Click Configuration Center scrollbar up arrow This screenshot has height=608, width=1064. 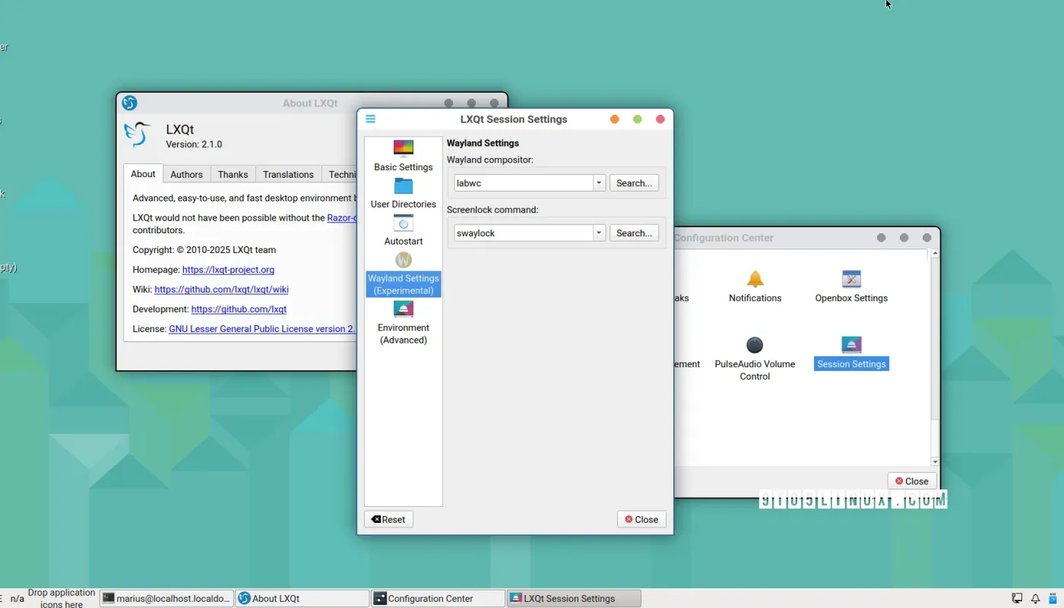coord(935,253)
